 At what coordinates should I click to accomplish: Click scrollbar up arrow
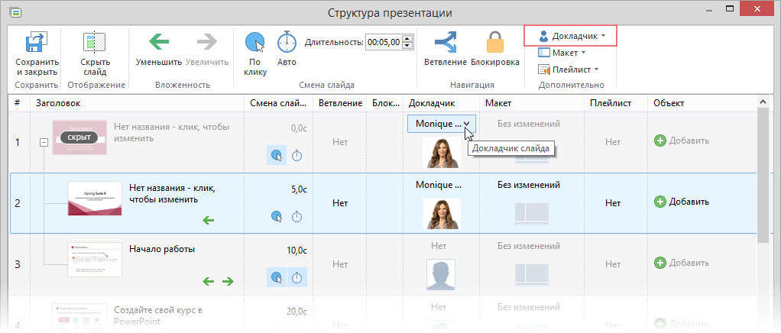pyautogui.click(x=762, y=102)
